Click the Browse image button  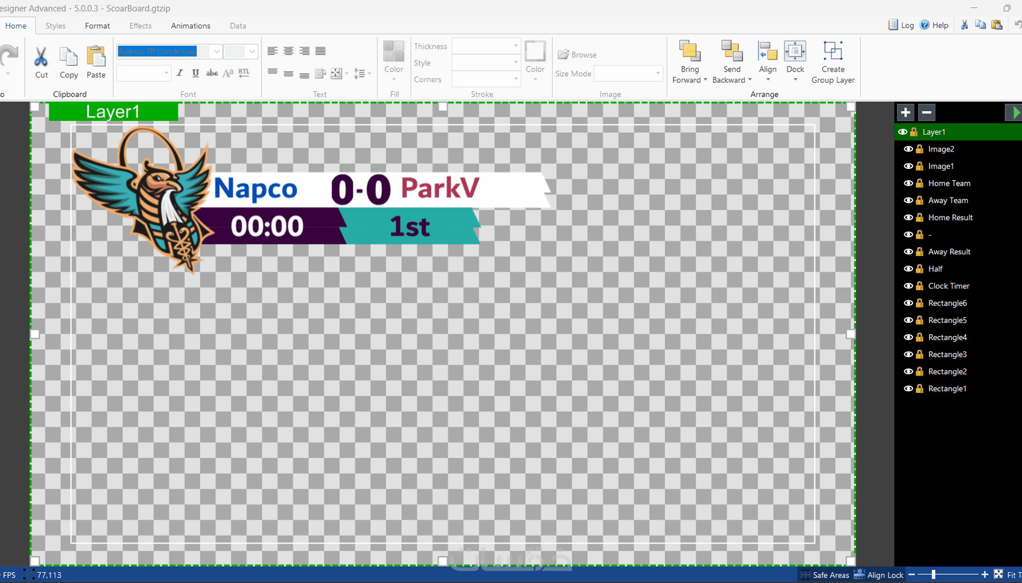577,55
